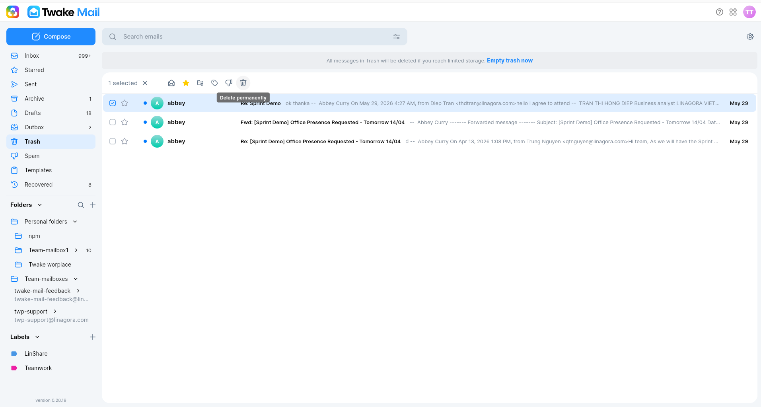The height and width of the screenshot is (407, 761).
Task: Open the Re: [Sprint Demo] Office Presence email
Action: [430, 141]
